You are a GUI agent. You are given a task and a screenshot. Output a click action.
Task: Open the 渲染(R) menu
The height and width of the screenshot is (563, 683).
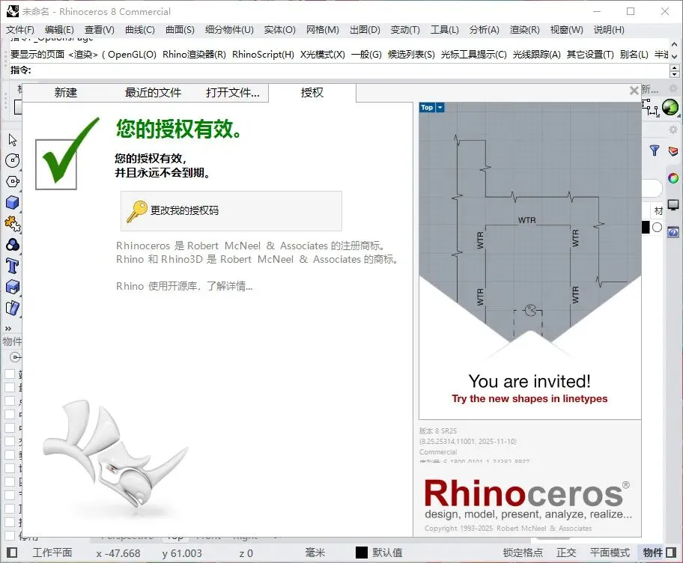point(524,30)
